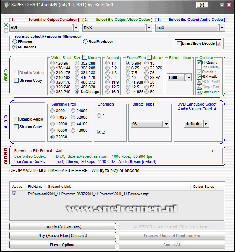Select the MEncoder radio option
This screenshot has width=235, height=252.
point(15,47)
